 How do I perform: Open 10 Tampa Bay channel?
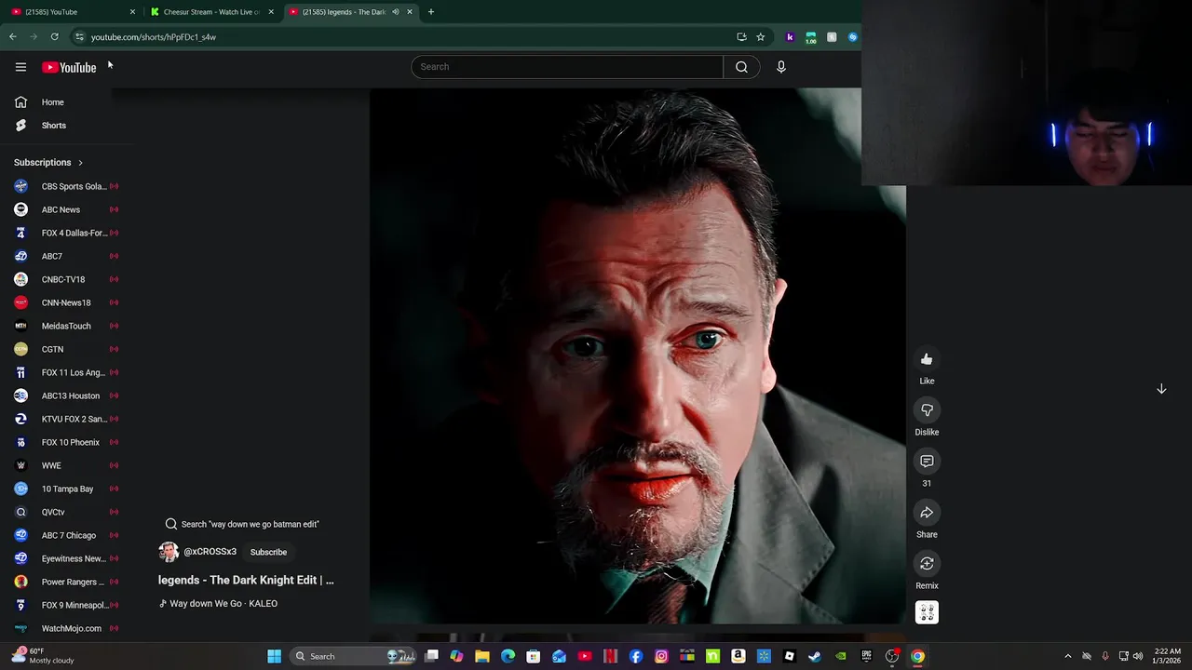(x=67, y=489)
